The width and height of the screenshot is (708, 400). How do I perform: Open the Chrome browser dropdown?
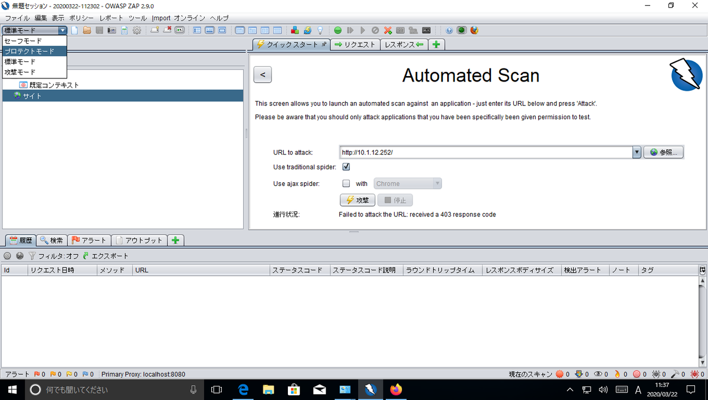coord(408,183)
